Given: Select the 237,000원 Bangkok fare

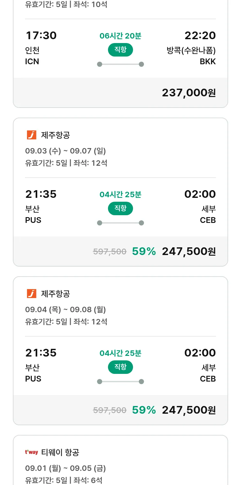Looking at the screenshot, I should pos(189,93).
